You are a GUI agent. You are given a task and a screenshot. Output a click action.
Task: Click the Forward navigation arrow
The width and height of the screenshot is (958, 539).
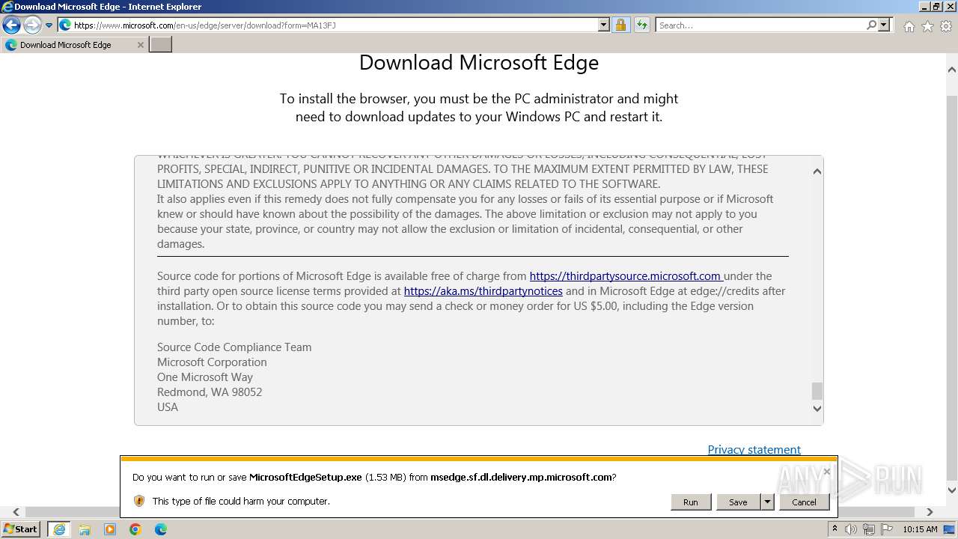tap(32, 25)
